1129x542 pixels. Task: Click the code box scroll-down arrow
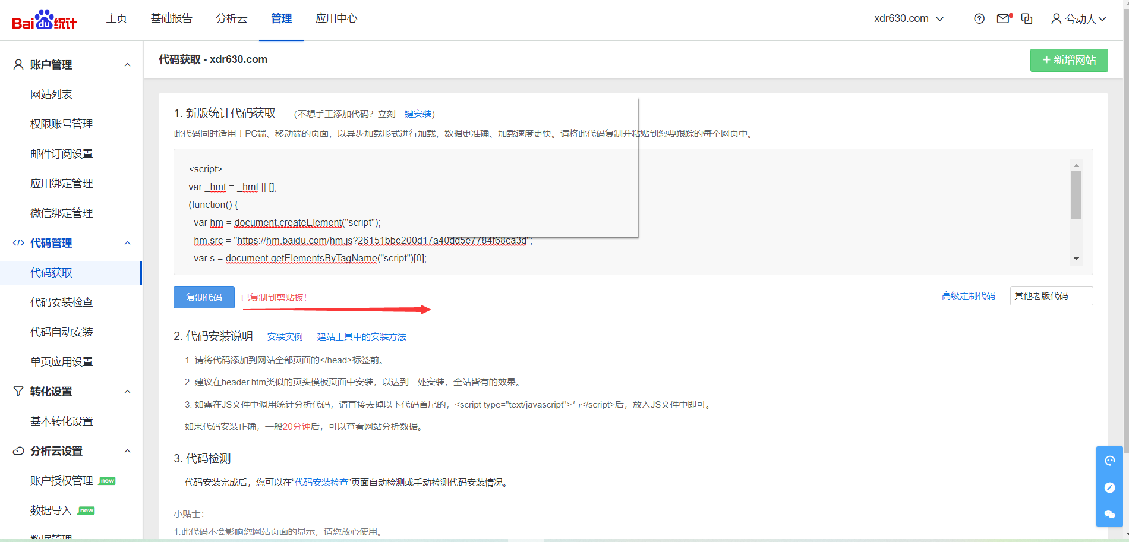[x=1076, y=259]
